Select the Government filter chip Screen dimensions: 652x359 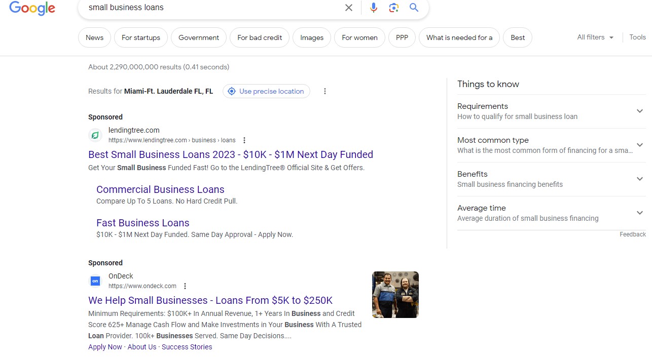pos(199,37)
